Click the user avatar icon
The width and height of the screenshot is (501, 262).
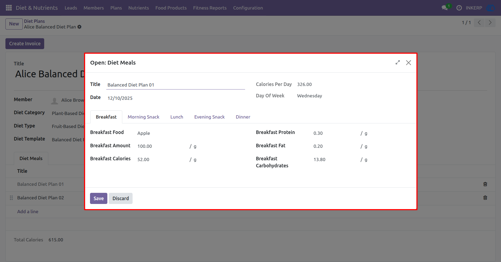coord(491,8)
